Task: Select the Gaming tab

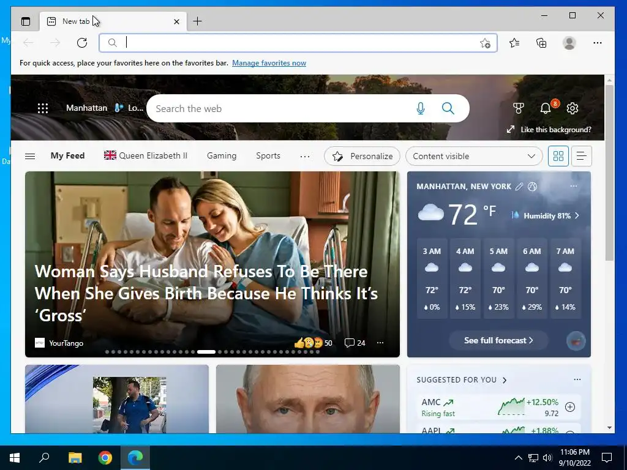Action: [222, 155]
